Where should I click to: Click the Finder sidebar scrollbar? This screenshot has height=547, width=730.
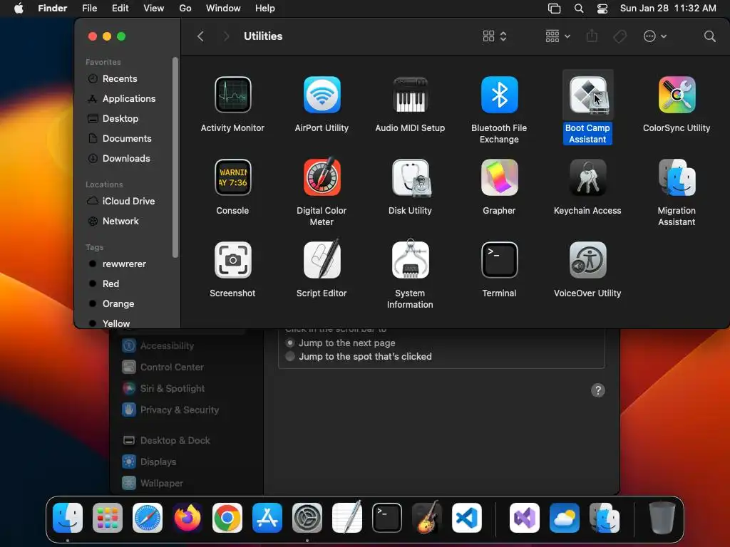coord(175,157)
